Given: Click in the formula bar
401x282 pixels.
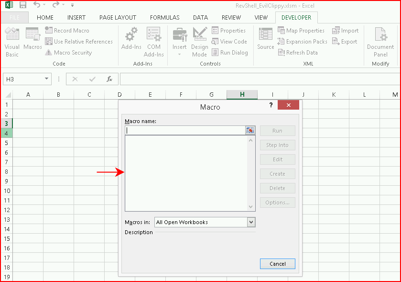Looking at the screenshot, I should (260, 79).
